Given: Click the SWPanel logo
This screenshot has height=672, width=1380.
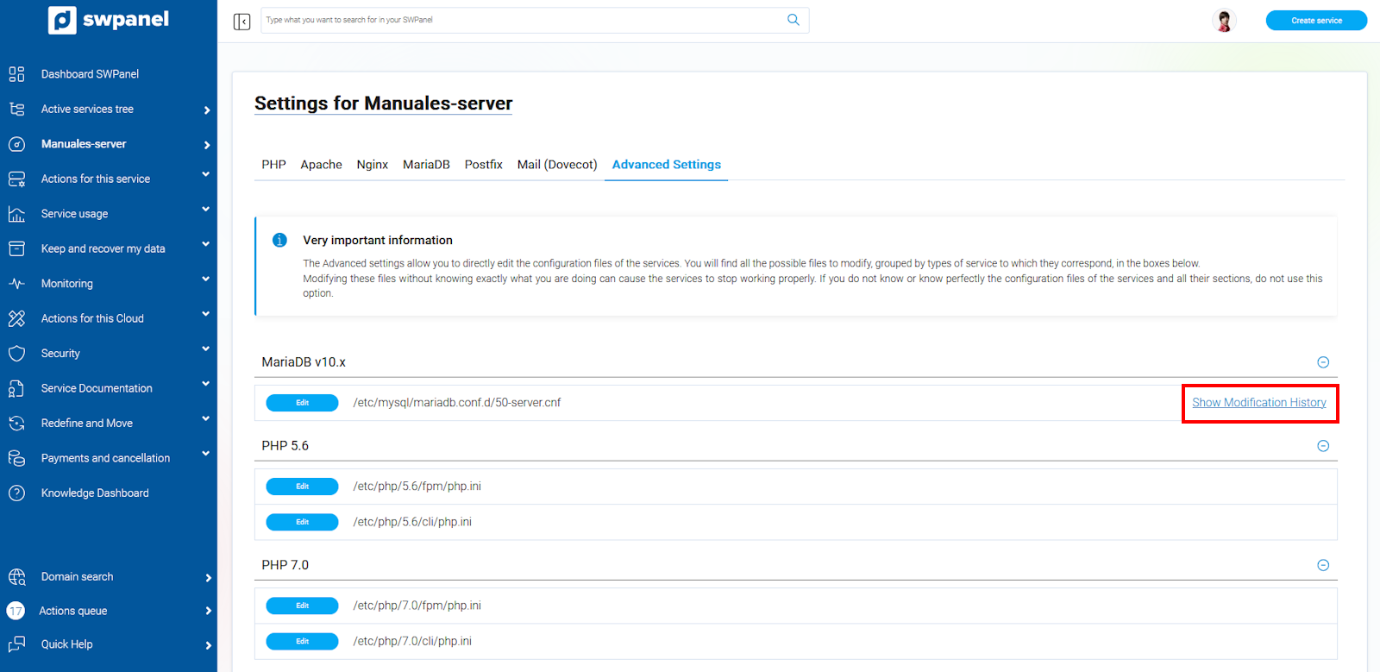Looking at the screenshot, I should 109,20.
